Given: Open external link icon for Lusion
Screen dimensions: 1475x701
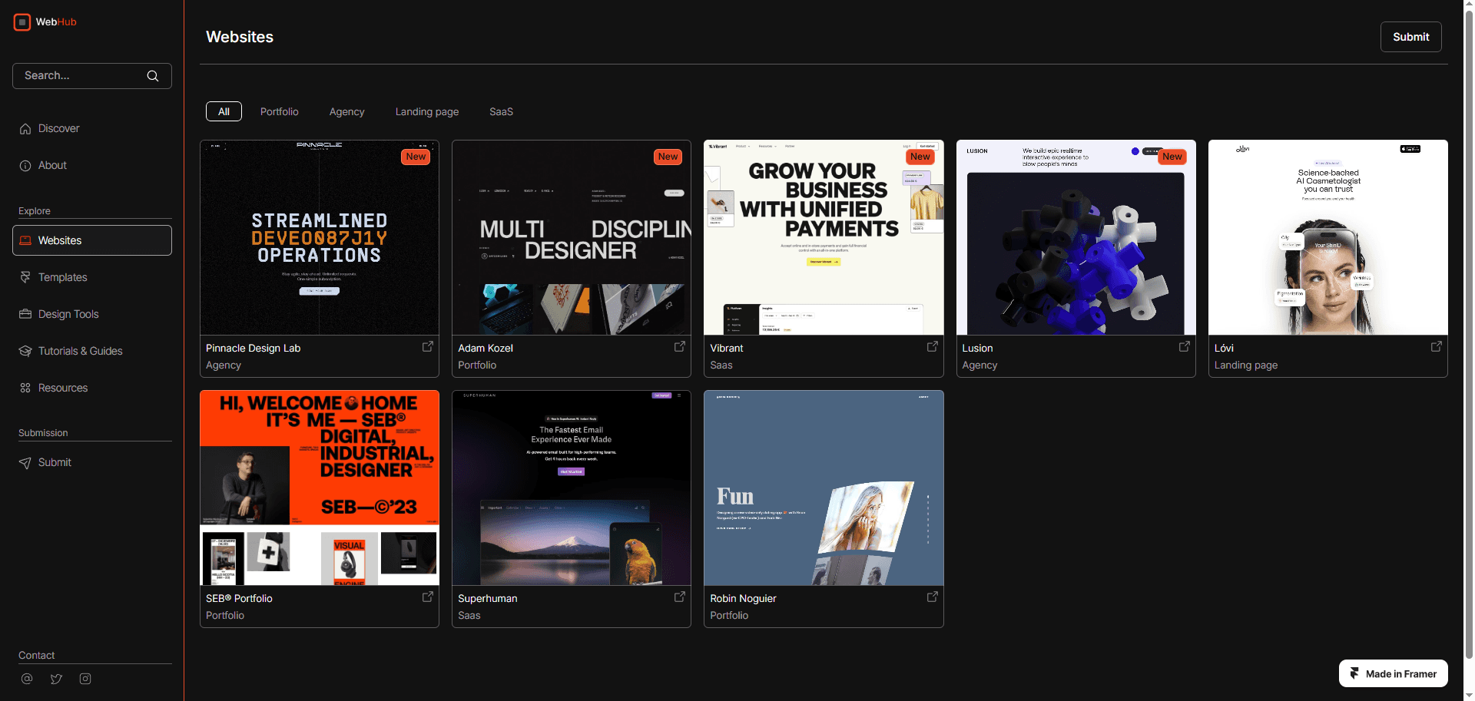Looking at the screenshot, I should tap(1185, 346).
